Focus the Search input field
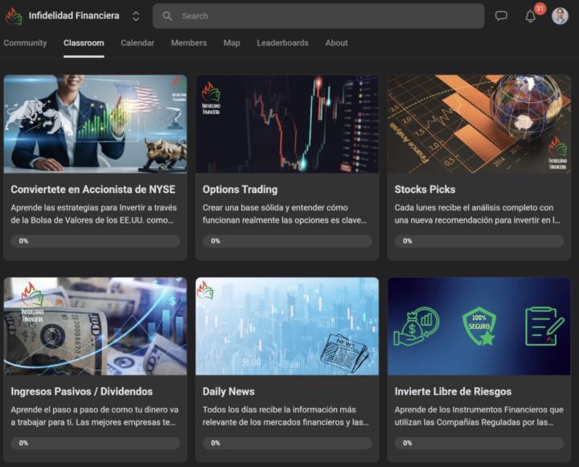Screen dimensions: 579x467 [318, 16]
